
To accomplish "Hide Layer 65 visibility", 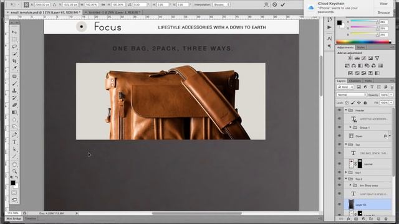I will (x=339, y=205).
